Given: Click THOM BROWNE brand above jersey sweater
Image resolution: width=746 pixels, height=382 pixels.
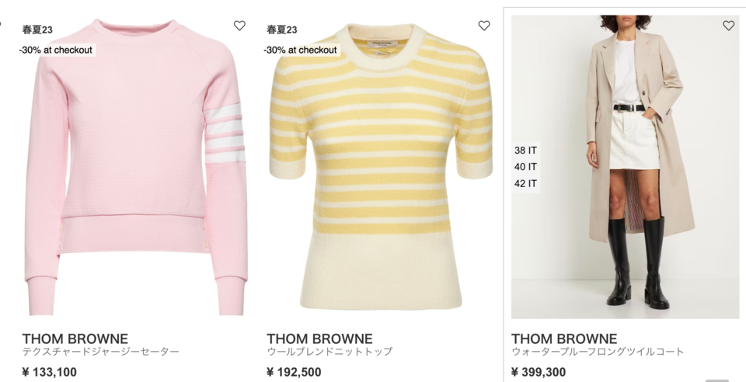Looking at the screenshot, I should click(x=75, y=339).
